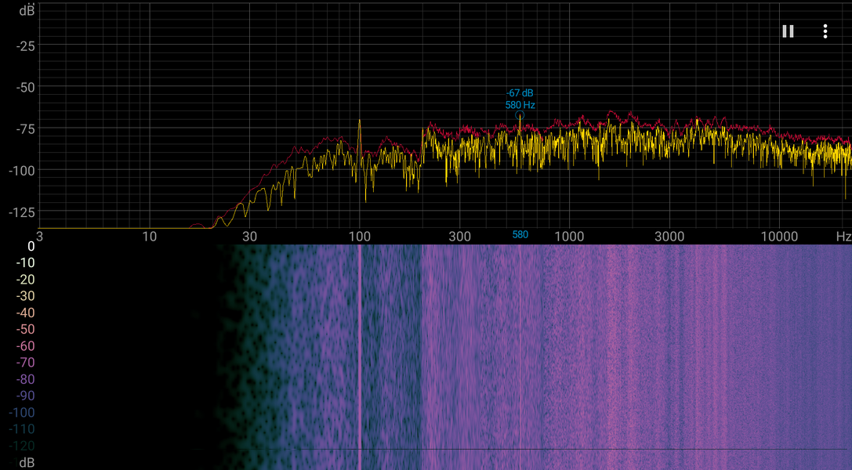Click the '100' frequency axis label

(359, 237)
